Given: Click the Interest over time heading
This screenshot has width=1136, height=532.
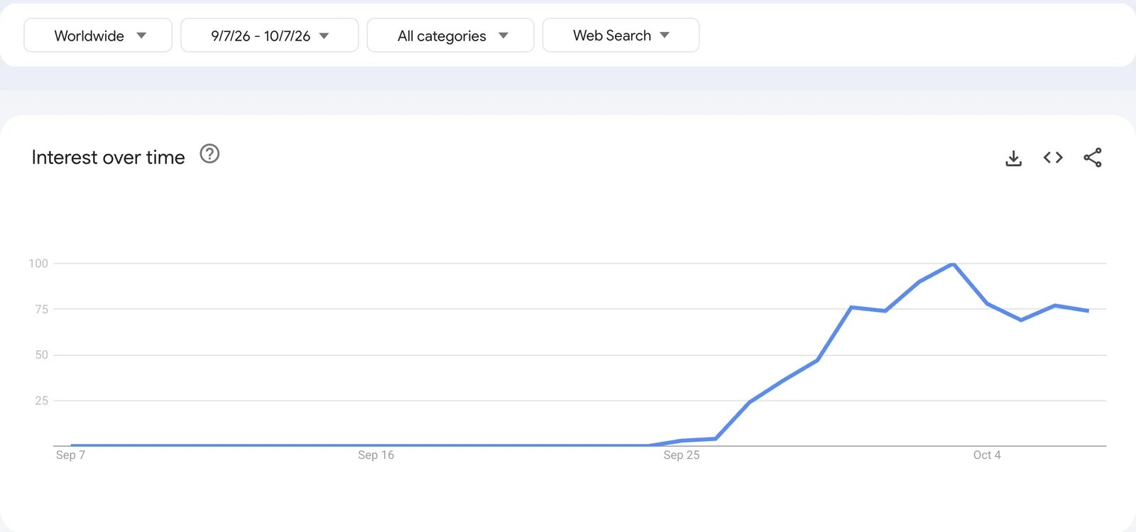Looking at the screenshot, I should 108,157.
